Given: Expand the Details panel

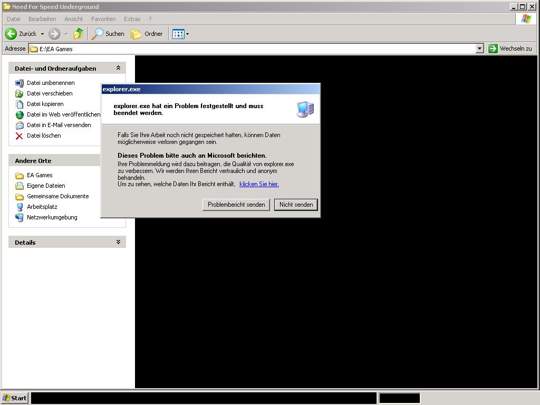Looking at the screenshot, I should pyautogui.click(x=118, y=242).
